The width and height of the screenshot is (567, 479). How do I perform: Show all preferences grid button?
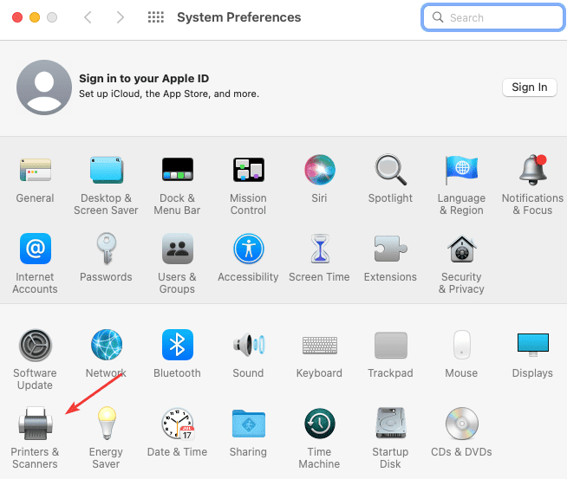[156, 17]
